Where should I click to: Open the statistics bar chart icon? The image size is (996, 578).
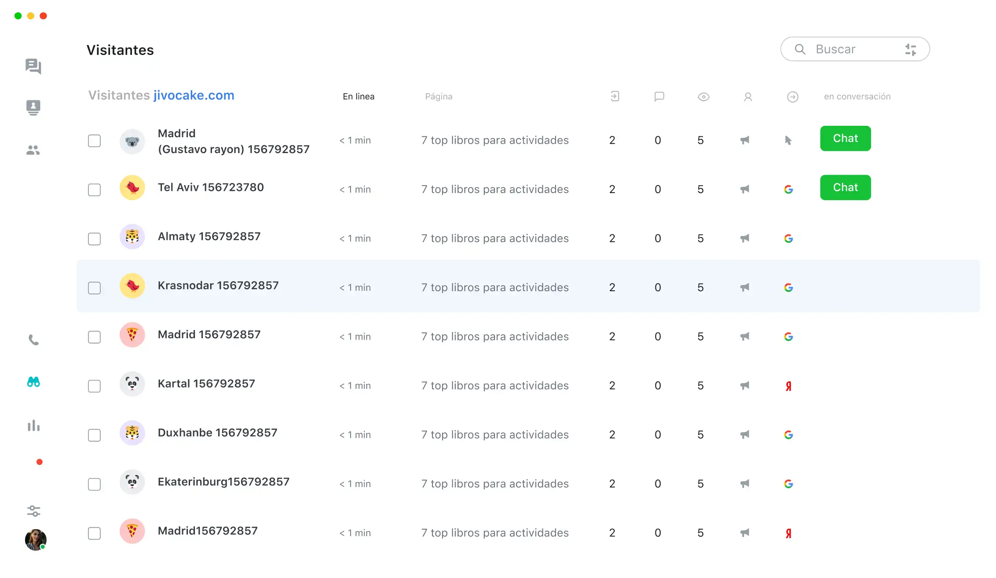click(33, 425)
